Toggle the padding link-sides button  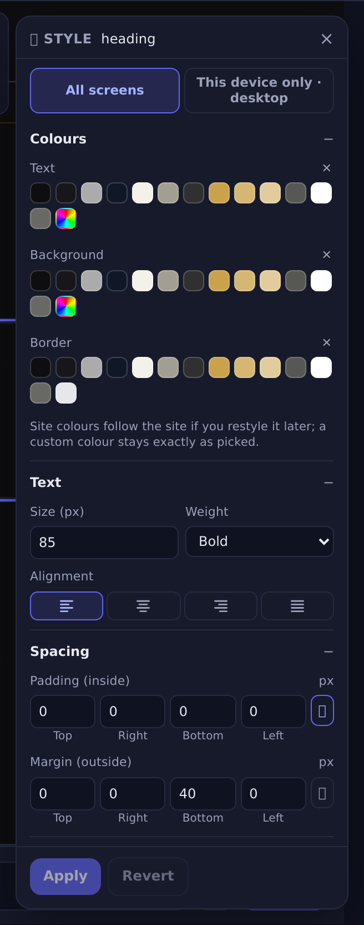[x=322, y=711]
